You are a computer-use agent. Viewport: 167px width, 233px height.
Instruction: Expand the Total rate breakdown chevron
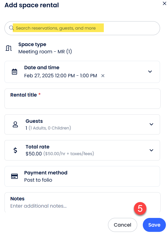151,150
